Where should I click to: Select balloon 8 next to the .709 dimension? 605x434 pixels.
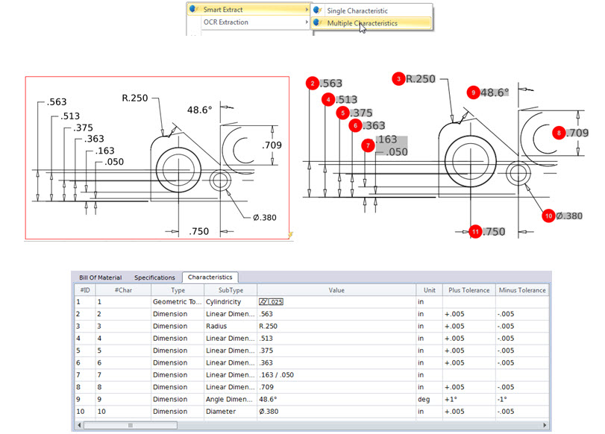[558, 133]
